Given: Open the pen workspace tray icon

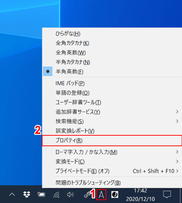Looking at the screenshot, I should coord(87,195).
